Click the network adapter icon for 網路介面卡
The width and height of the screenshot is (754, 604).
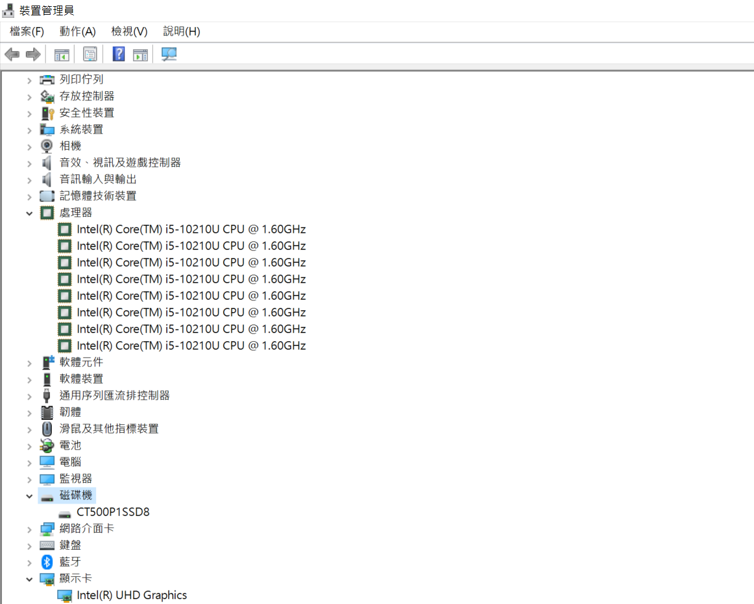pos(47,528)
